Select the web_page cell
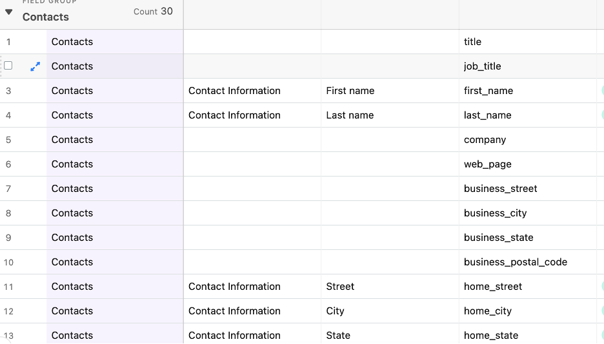Image resolution: width=604 pixels, height=344 pixels. pyautogui.click(x=487, y=164)
